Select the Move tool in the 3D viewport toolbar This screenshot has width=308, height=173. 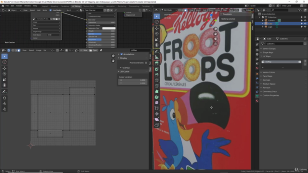(156, 28)
